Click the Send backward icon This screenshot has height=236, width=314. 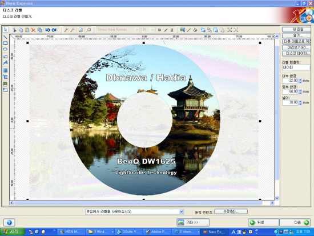coord(222,30)
